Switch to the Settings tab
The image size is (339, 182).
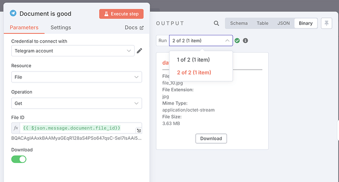click(x=61, y=27)
